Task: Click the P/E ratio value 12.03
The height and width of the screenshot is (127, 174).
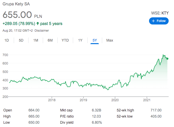Action: click(96, 116)
